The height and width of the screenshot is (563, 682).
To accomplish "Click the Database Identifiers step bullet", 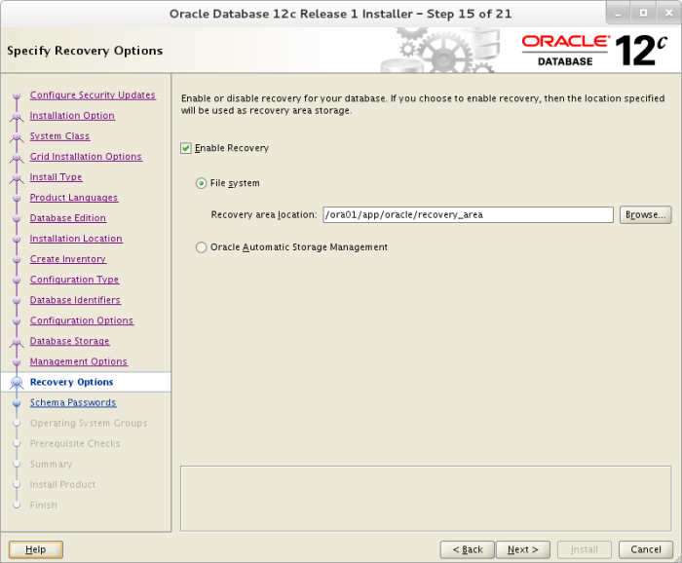I will [x=17, y=300].
